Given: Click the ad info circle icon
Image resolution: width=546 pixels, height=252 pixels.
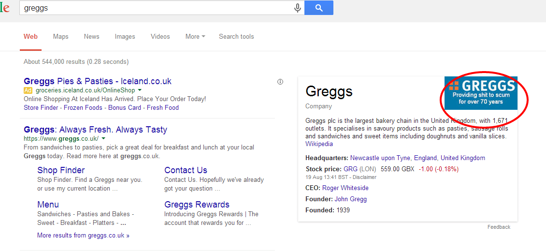Looking at the screenshot, I should tap(280, 82).
